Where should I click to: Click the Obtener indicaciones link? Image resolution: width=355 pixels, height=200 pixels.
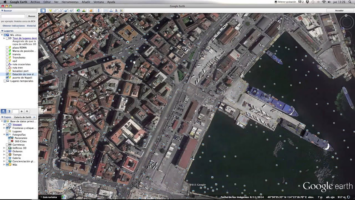pyautogui.click(x=14, y=26)
